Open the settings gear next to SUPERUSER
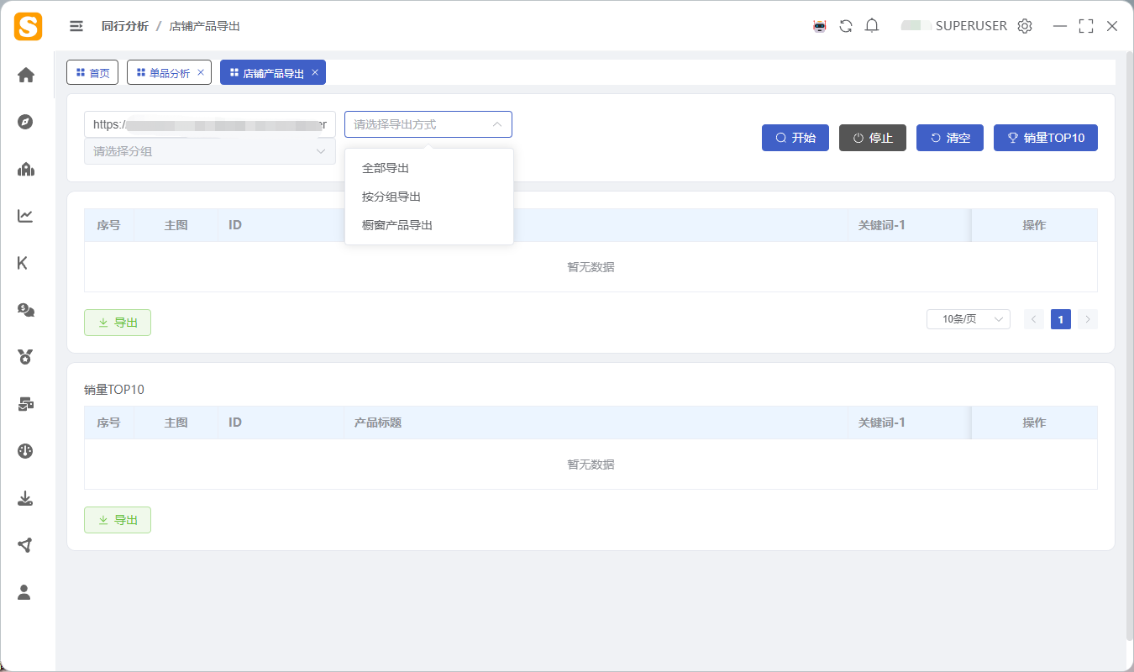This screenshot has height=672, width=1134. click(1024, 26)
